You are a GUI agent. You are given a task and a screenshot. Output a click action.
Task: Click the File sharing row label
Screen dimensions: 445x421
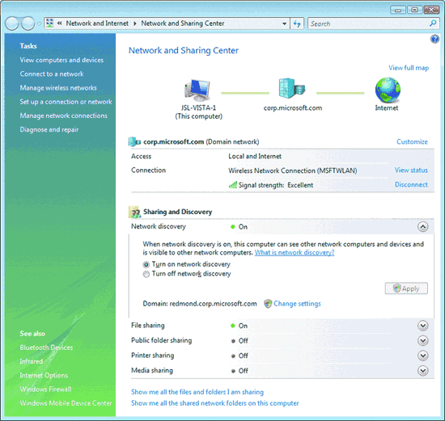point(147,325)
